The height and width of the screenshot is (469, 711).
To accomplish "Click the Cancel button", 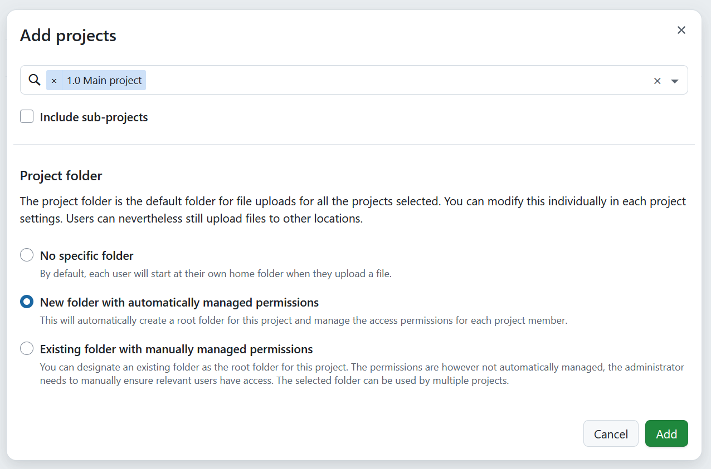I will [x=611, y=433].
